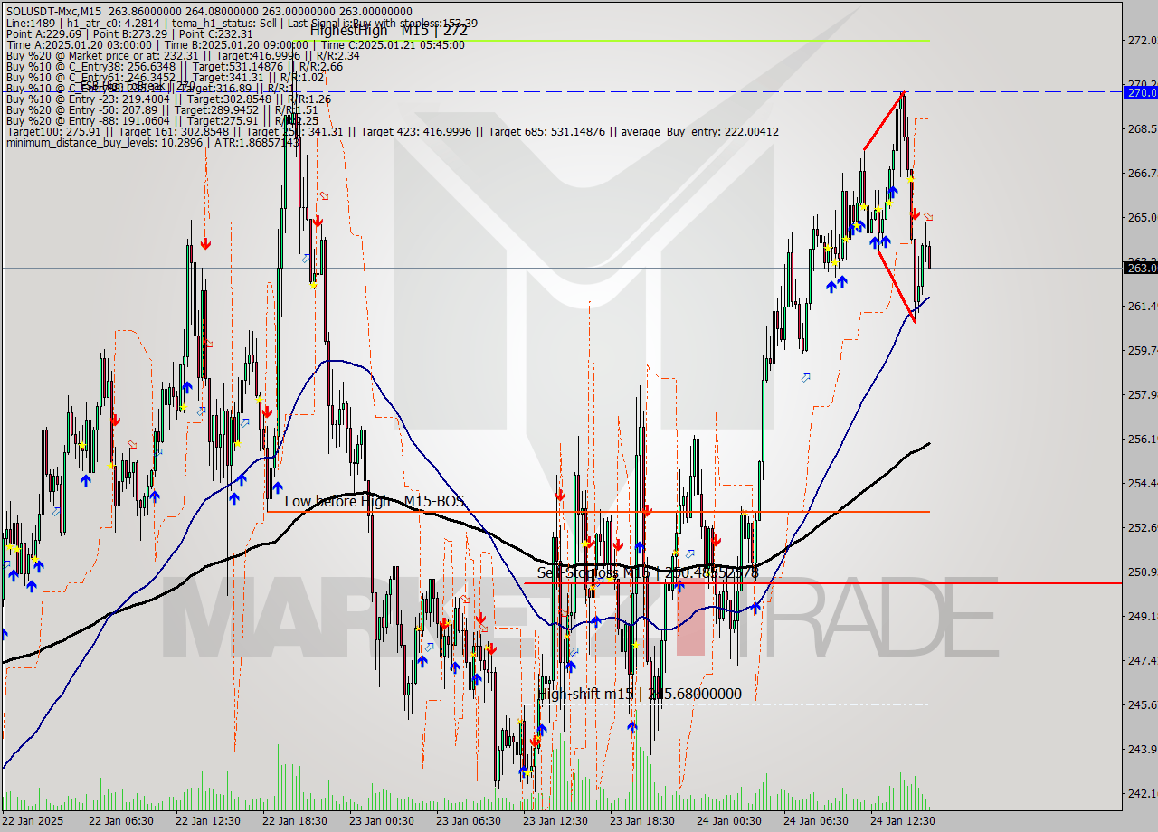The image size is (1158, 832).
Task: Select the '22 Jan 18:30' time label
Action: (295, 821)
